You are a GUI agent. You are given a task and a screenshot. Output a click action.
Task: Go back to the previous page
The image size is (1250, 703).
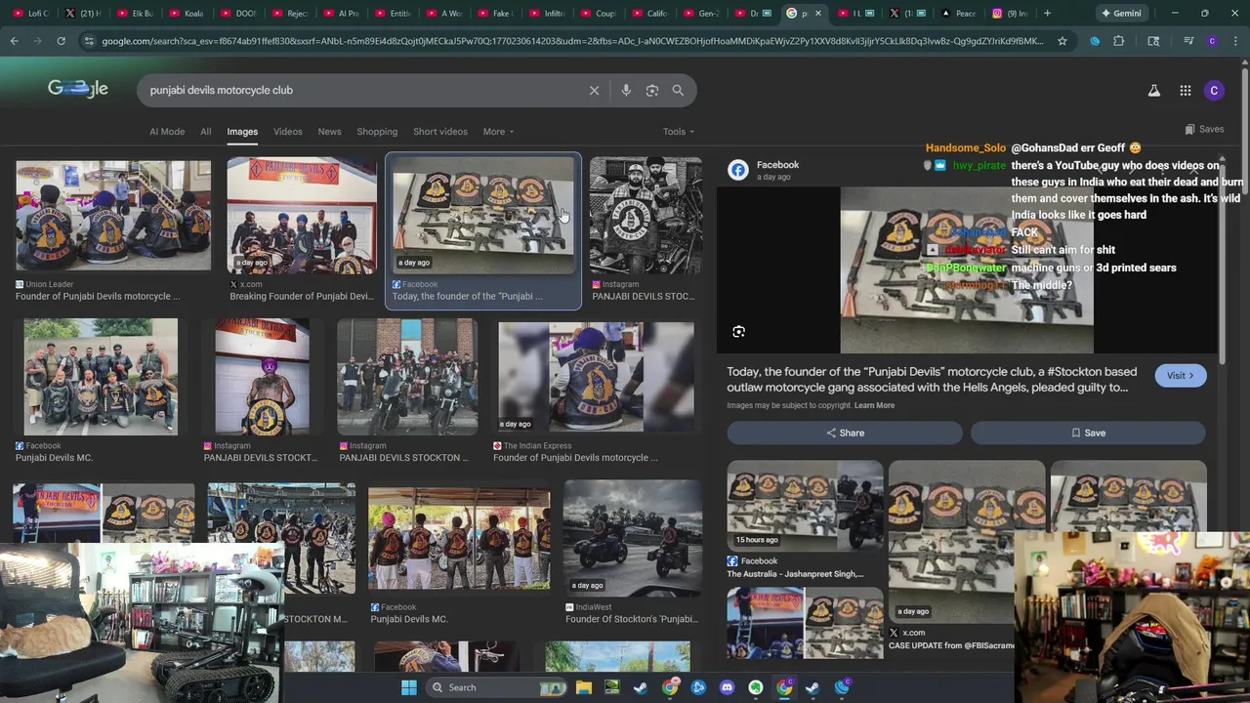[14, 41]
